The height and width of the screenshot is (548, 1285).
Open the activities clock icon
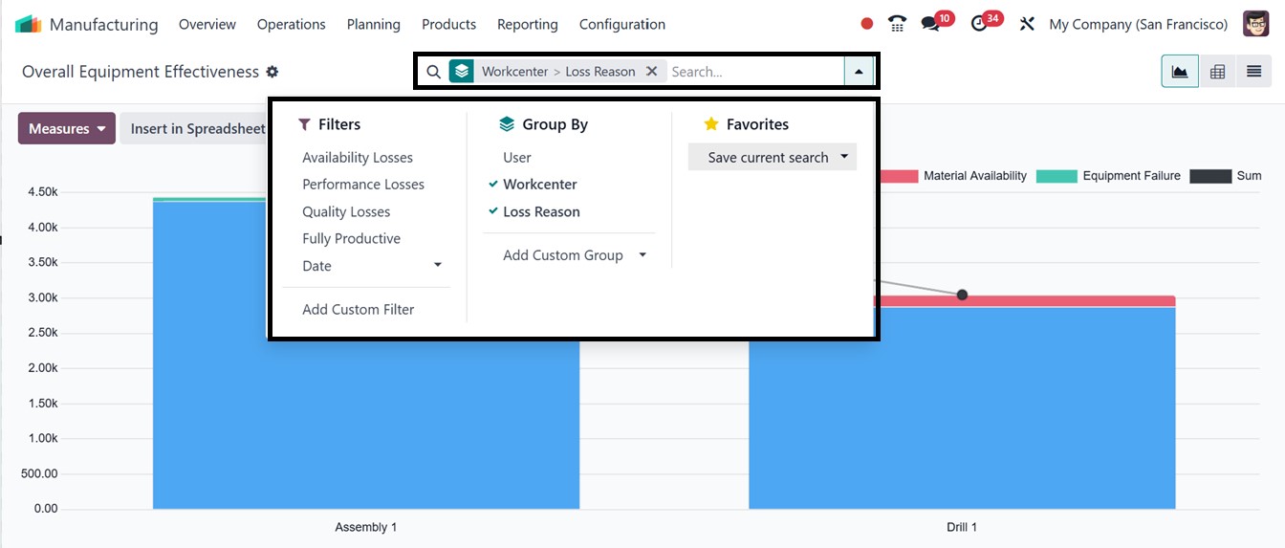click(978, 24)
